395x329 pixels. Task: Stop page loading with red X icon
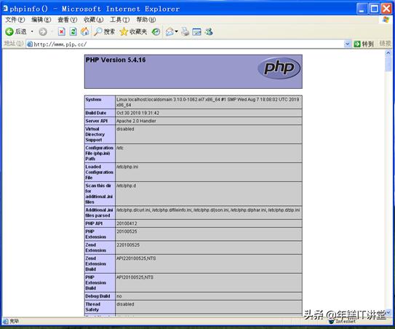[61, 31]
